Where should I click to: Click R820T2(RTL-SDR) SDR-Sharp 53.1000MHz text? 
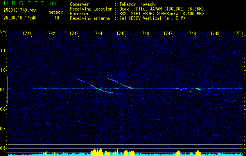point(162,14)
